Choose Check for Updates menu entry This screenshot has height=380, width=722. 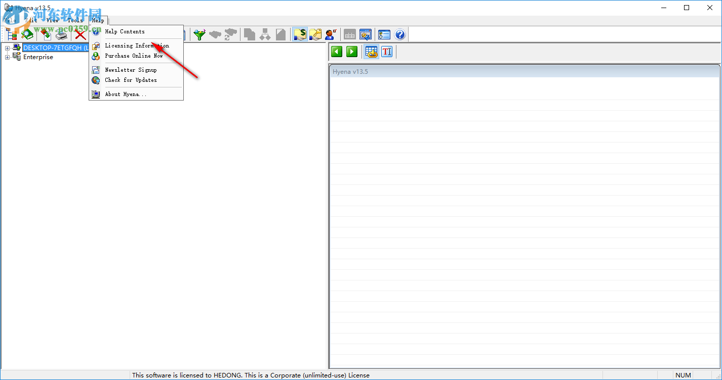pos(136,80)
